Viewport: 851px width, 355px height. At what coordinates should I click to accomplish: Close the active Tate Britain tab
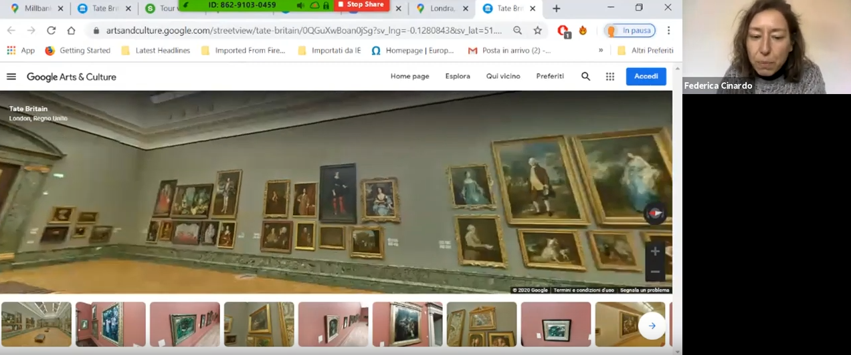pyautogui.click(x=533, y=9)
